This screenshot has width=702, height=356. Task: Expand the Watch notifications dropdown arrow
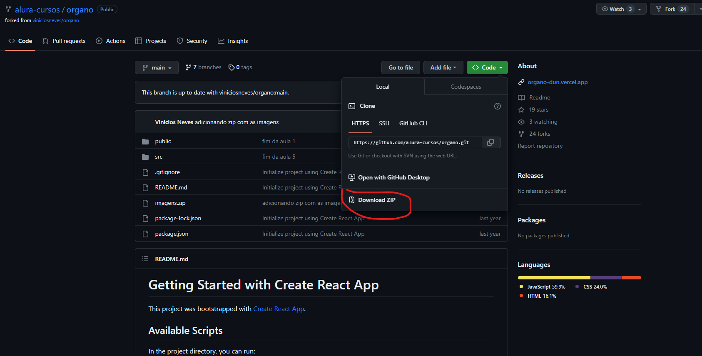[640, 9]
